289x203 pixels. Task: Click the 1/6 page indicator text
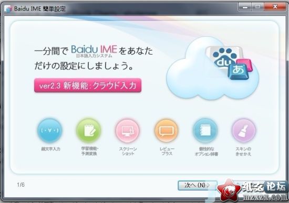[20, 185]
